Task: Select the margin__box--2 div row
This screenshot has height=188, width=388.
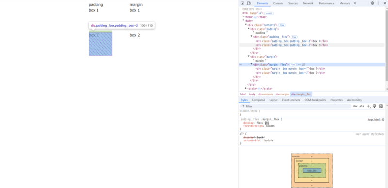Action: pos(291,73)
